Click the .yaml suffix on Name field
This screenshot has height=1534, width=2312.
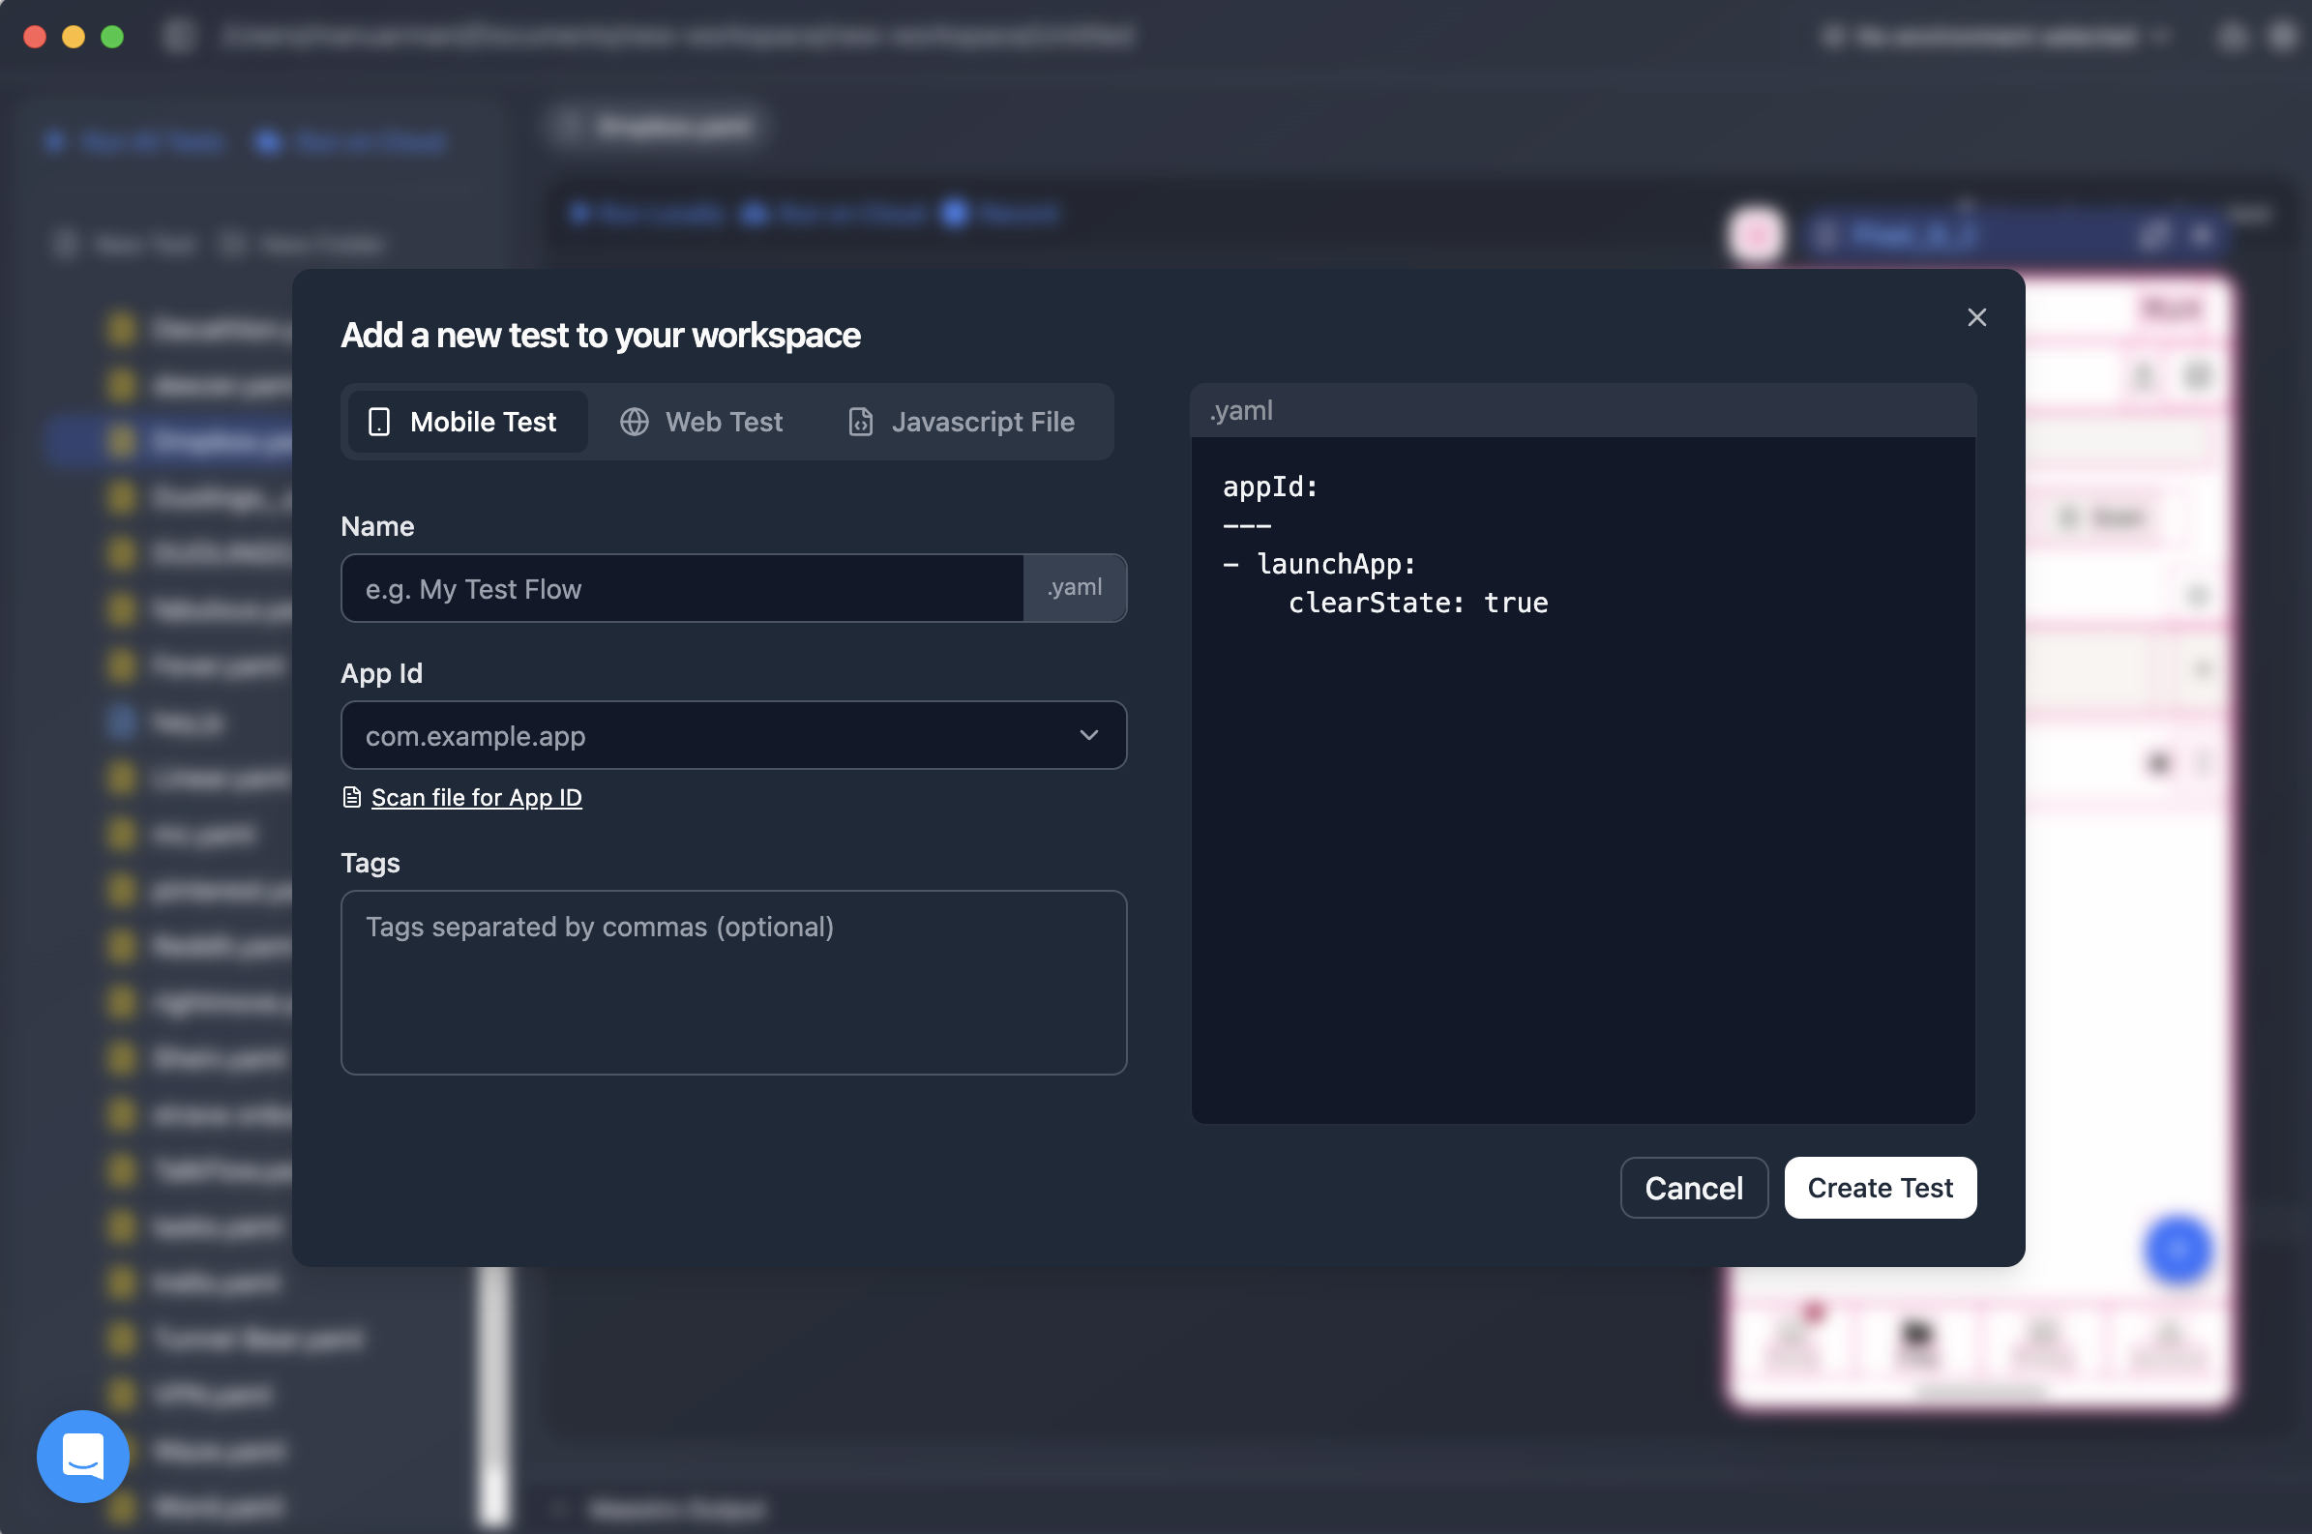[x=1075, y=588]
